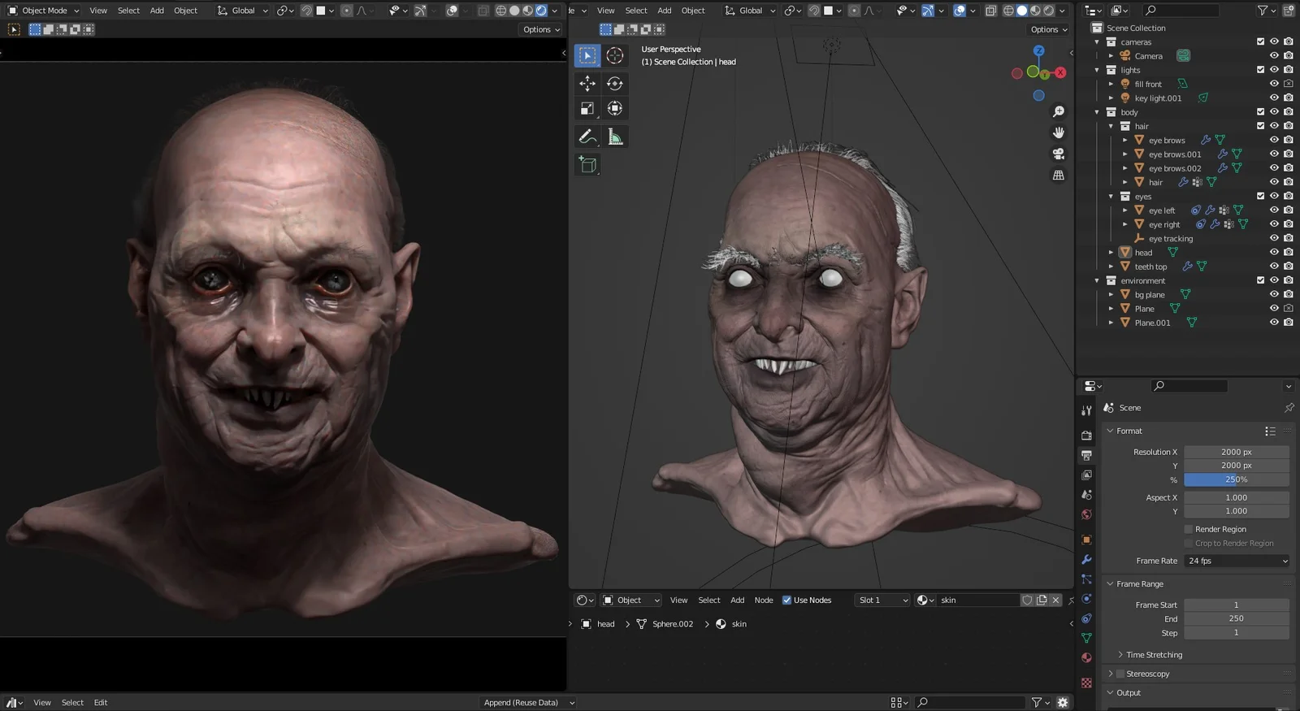Select the Measure tool
The height and width of the screenshot is (711, 1300).
click(615, 137)
